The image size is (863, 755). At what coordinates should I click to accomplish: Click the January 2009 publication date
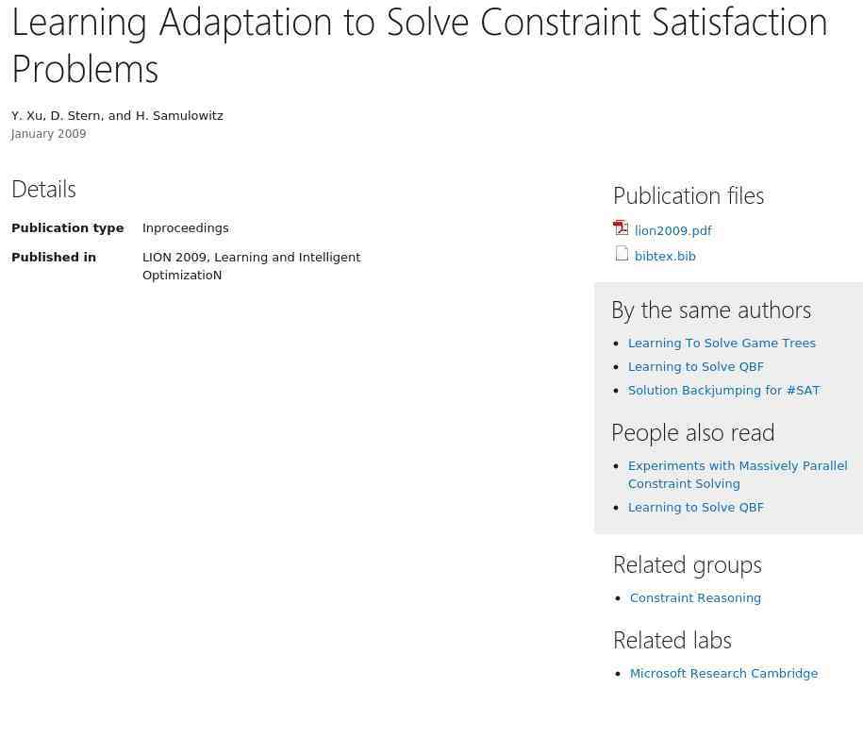(x=48, y=134)
